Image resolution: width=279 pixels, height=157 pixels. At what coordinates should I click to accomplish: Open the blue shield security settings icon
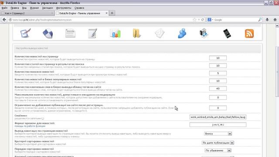click(48, 33)
